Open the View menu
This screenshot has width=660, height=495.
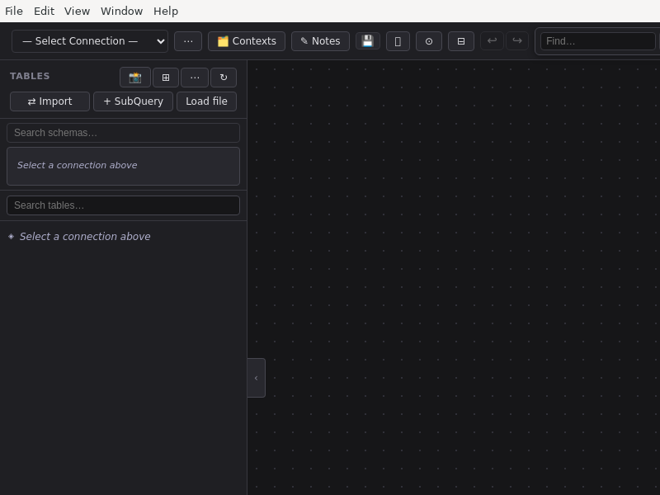click(77, 11)
